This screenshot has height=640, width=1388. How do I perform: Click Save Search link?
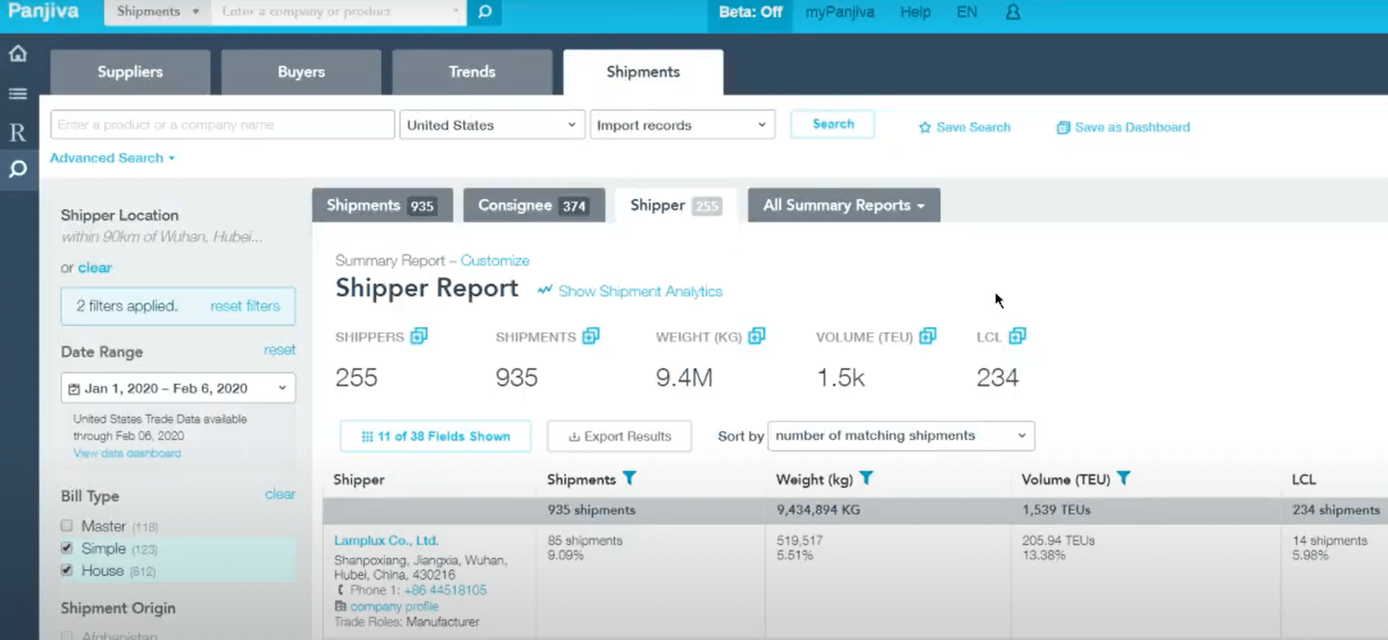point(973,127)
